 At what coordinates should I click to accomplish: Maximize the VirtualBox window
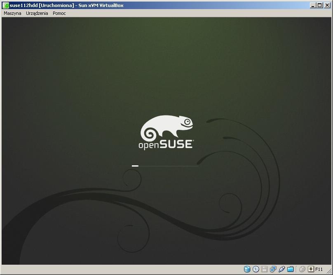pyautogui.click(x=319, y=5)
